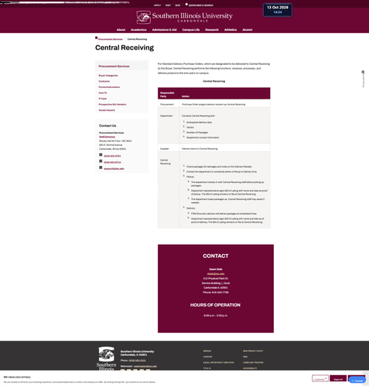Open Buyer Categories in the sidebar

tap(108, 76)
